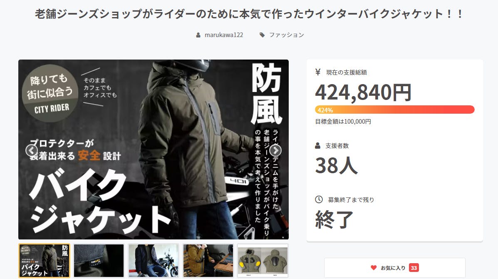Select the fourth thumbnail with the mustard jacket

tap(208, 261)
